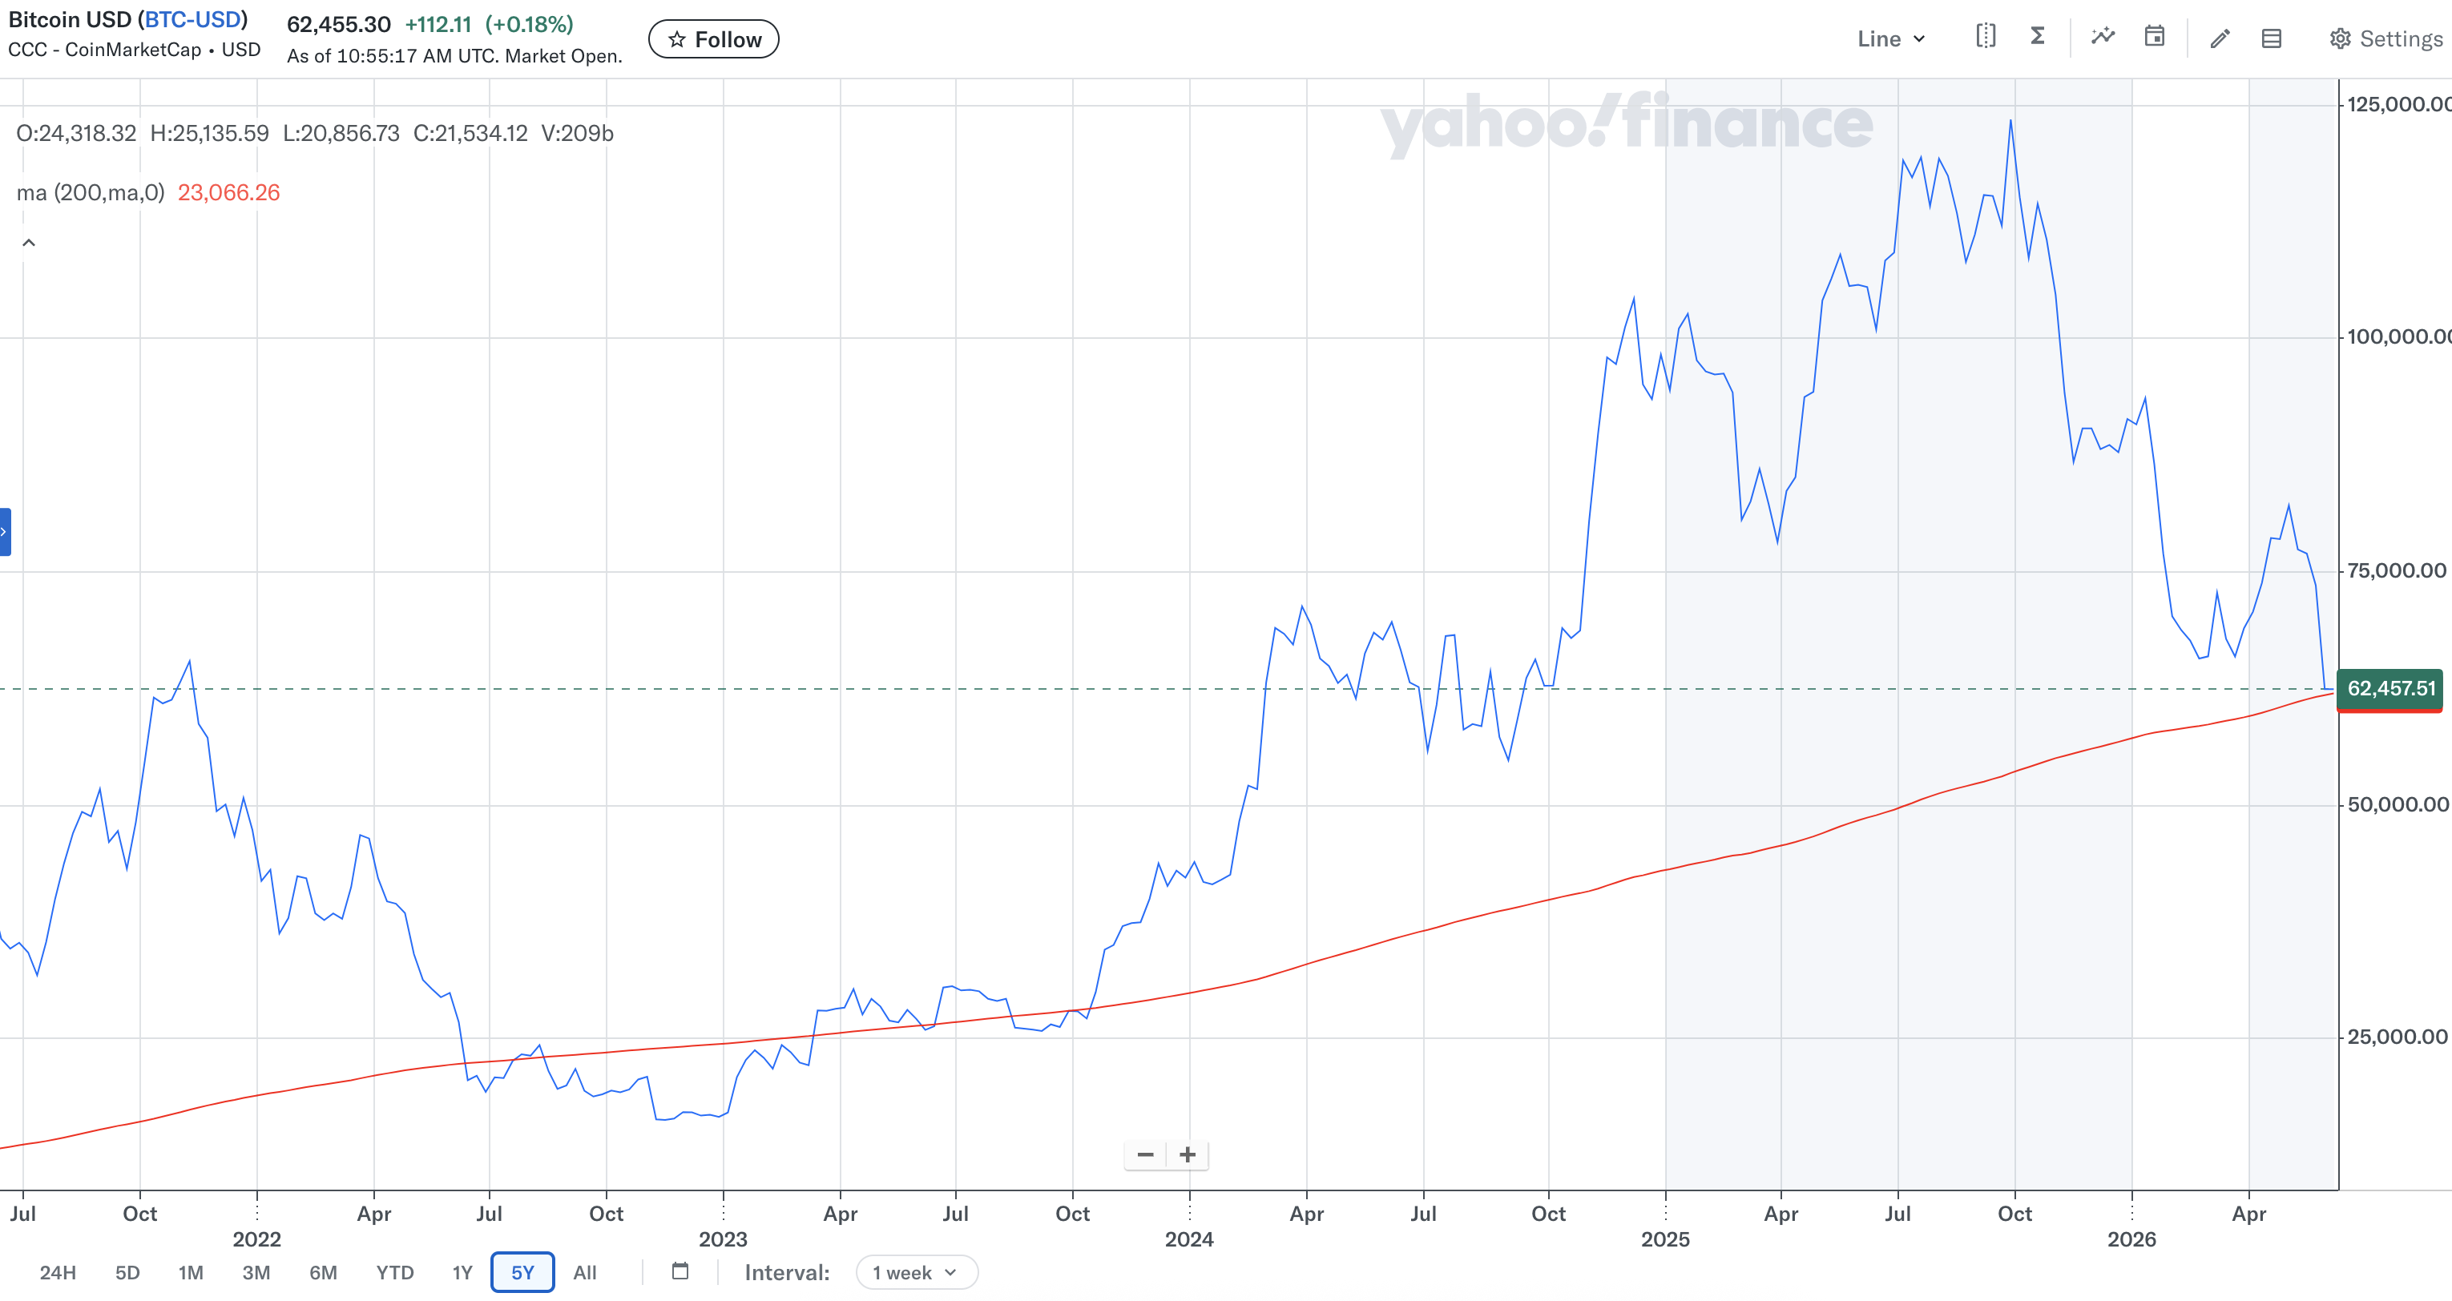Open the 1 week interval dropdown
Screen dimensions: 2452x1301
[916, 1272]
